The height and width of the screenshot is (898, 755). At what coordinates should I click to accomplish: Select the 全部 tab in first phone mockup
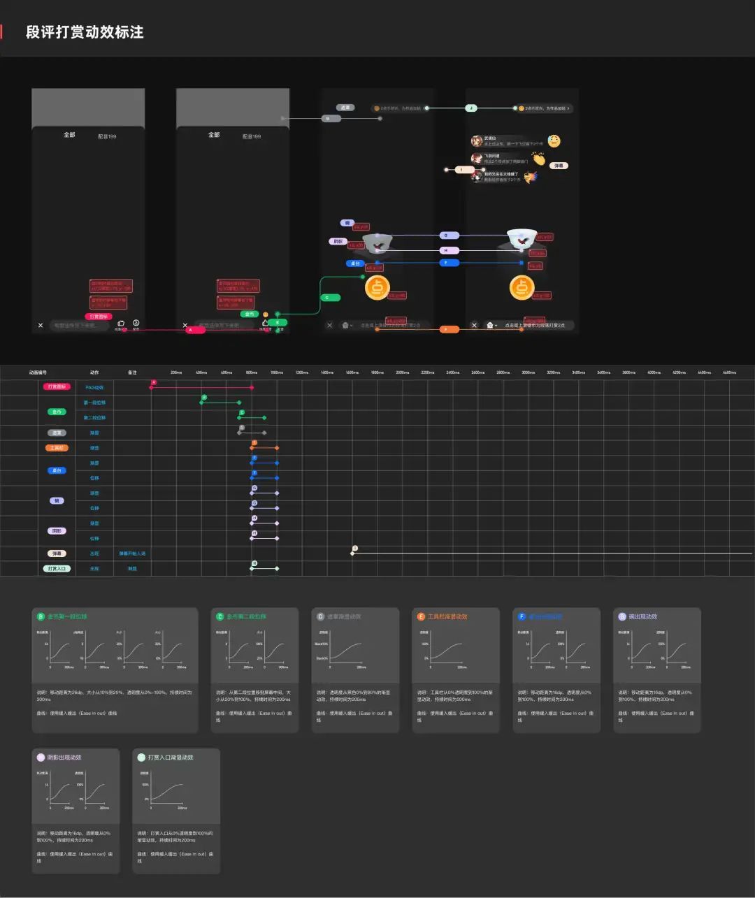[69, 135]
